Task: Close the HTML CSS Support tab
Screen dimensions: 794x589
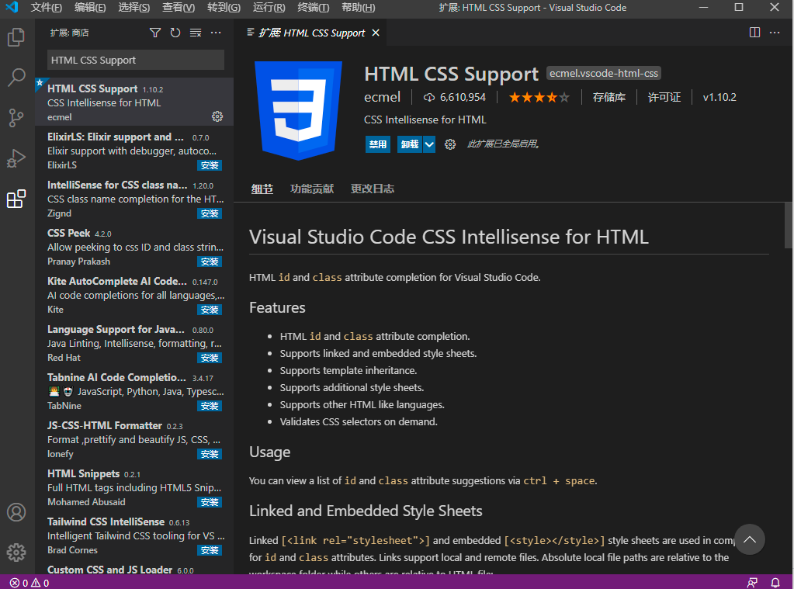Action: click(x=376, y=33)
